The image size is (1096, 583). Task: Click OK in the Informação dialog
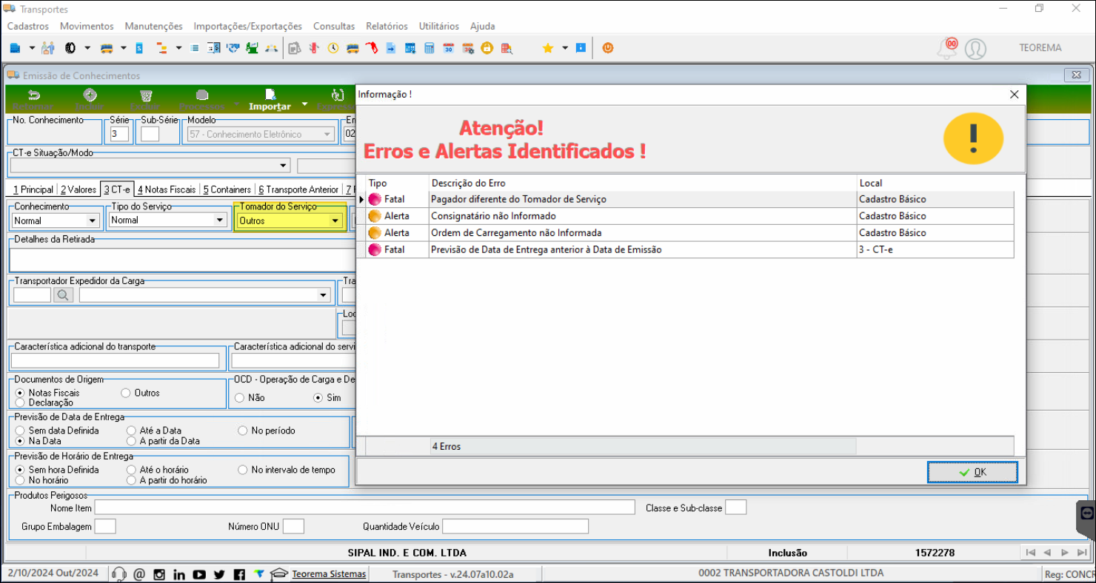(972, 472)
